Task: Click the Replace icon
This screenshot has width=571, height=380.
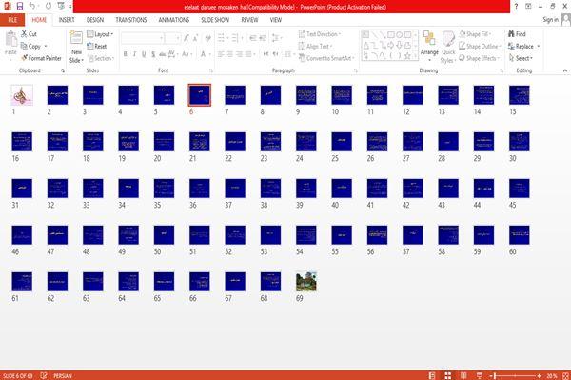Action: (511, 47)
